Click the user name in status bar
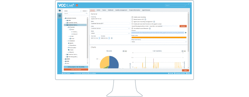The image size is (249, 97). (66, 74)
